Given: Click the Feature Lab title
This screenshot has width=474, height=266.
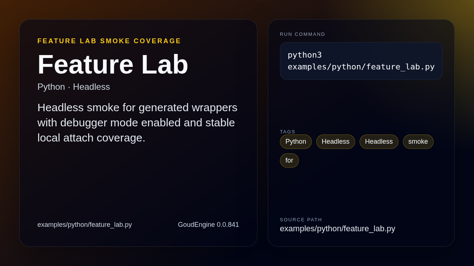Looking at the screenshot, I should click(113, 64).
